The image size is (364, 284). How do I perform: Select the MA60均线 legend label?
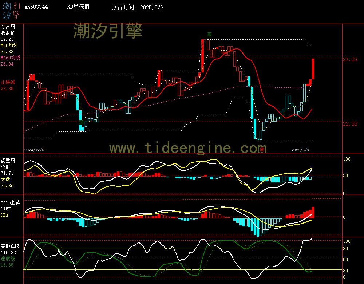tap(11, 58)
